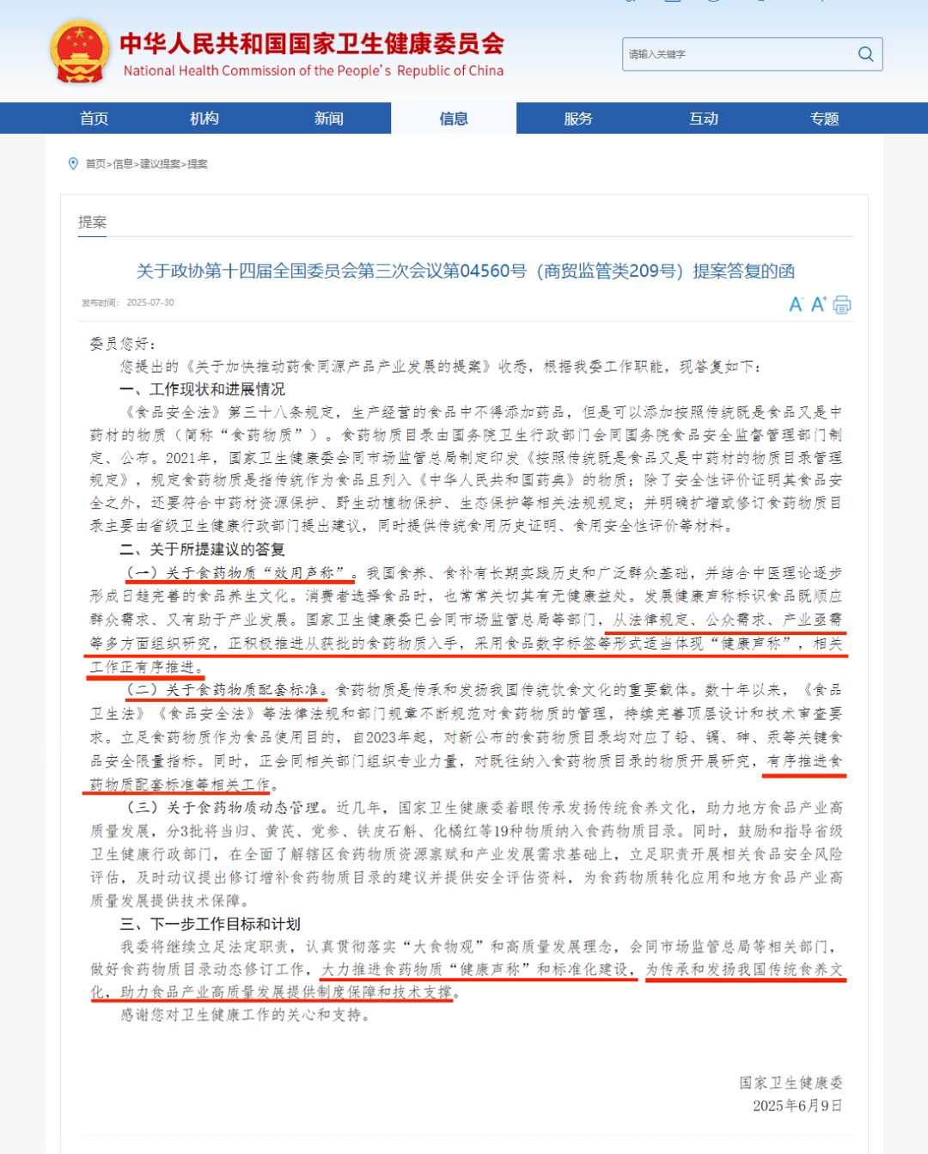Open the 专题 navigation tab
The image size is (928, 1154).
point(825,119)
